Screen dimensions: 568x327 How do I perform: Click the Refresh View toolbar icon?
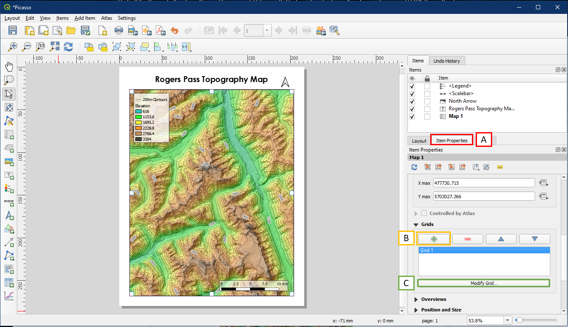pos(68,46)
